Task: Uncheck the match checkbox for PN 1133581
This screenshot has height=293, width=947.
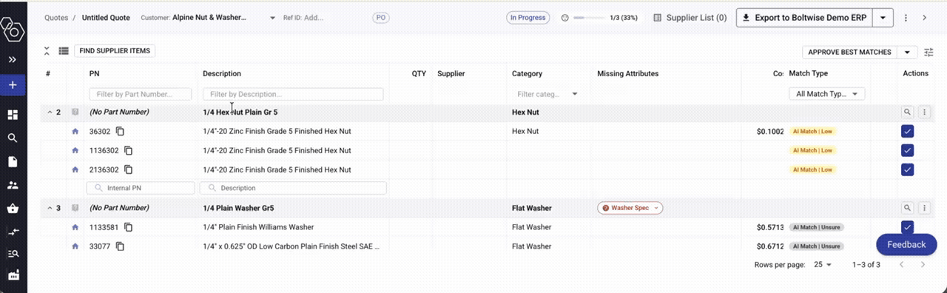Action: tap(908, 227)
